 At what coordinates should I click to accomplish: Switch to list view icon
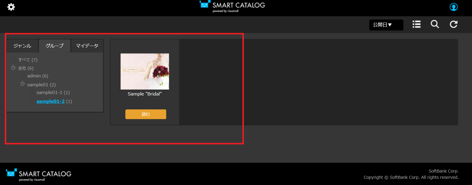coord(416,24)
